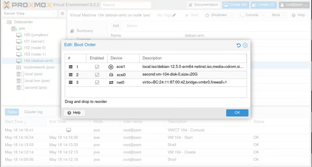The image size is (312, 167).
Task: Close the Boot Order dialog
Action: pos(245,45)
